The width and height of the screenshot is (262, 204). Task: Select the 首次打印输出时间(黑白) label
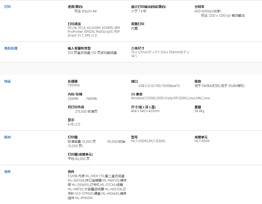pyautogui.click(x=148, y=7)
